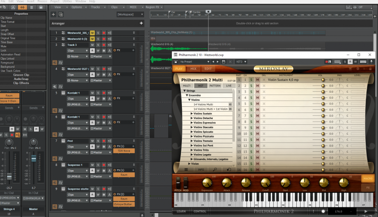Open Clips dropdown on Track 3
The height and width of the screenshot is (217, 378).
tap(77, 51)
